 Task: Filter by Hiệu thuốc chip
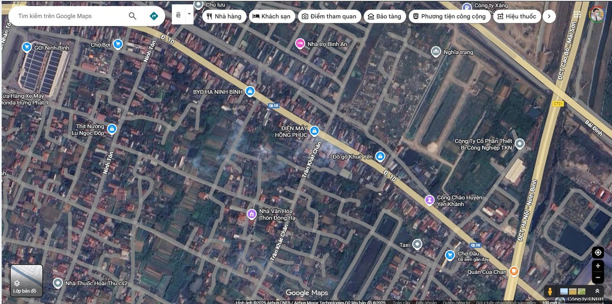point(517,16)
